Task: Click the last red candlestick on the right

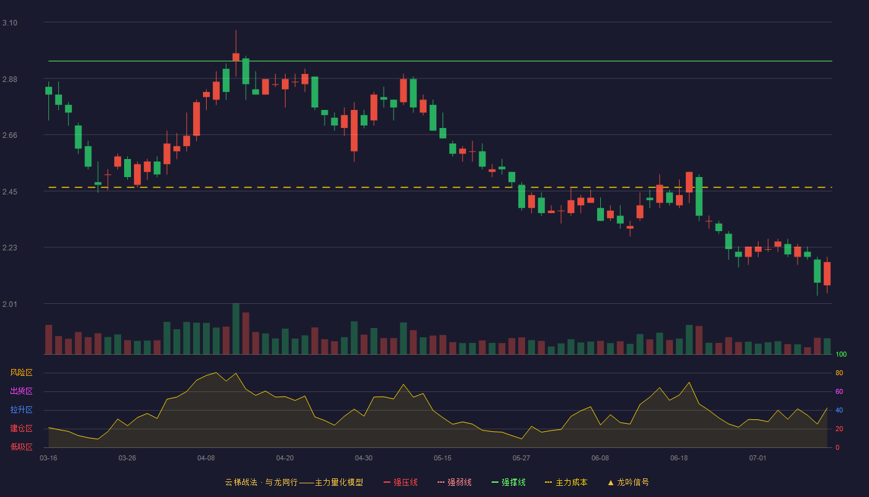Action: tap(827, 273)
